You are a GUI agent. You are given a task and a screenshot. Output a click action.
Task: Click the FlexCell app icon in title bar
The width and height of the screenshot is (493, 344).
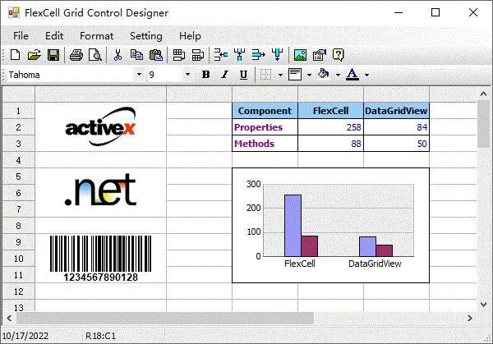(x=14, y=12)
